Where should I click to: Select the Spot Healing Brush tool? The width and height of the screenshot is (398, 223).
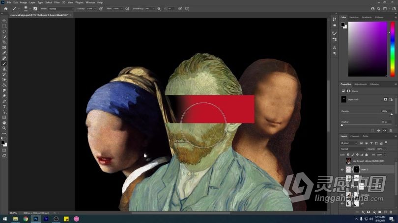pos(4,58)
